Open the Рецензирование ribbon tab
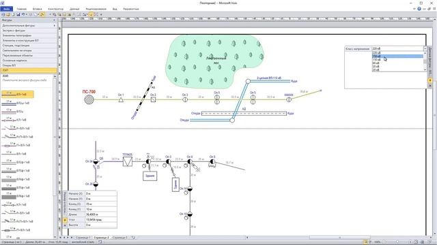 pyautogui.click(x=96, y=9)
